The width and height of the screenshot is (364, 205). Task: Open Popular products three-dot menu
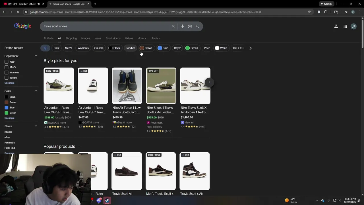[79, 147]
